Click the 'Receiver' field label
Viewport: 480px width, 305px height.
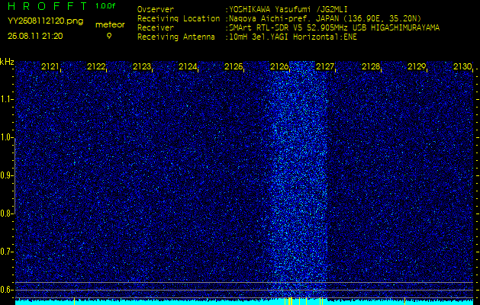click(156, 28)
